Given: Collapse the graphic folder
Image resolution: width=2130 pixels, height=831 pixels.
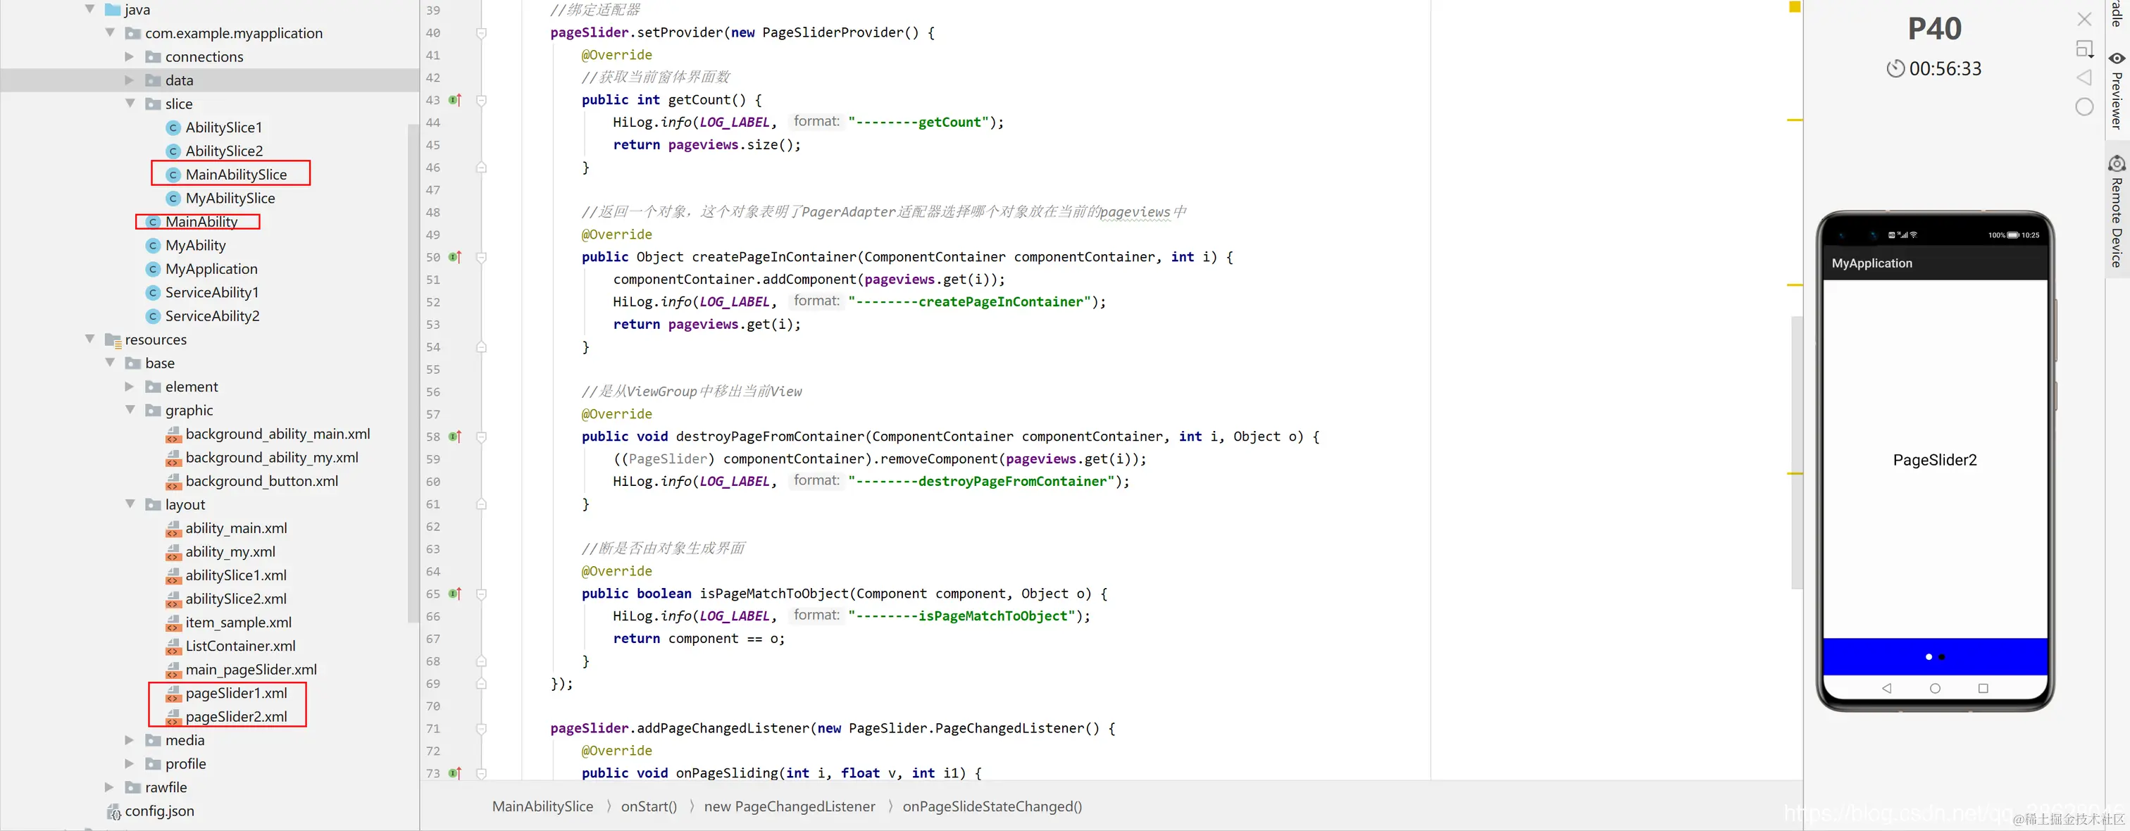Looking at the screenshot, I should click(x=130, y=410).
